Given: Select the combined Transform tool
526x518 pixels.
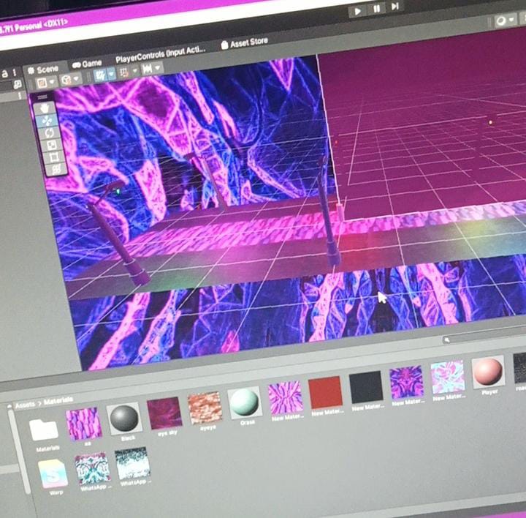Looking at the screenshot, I should click(56, 170).
